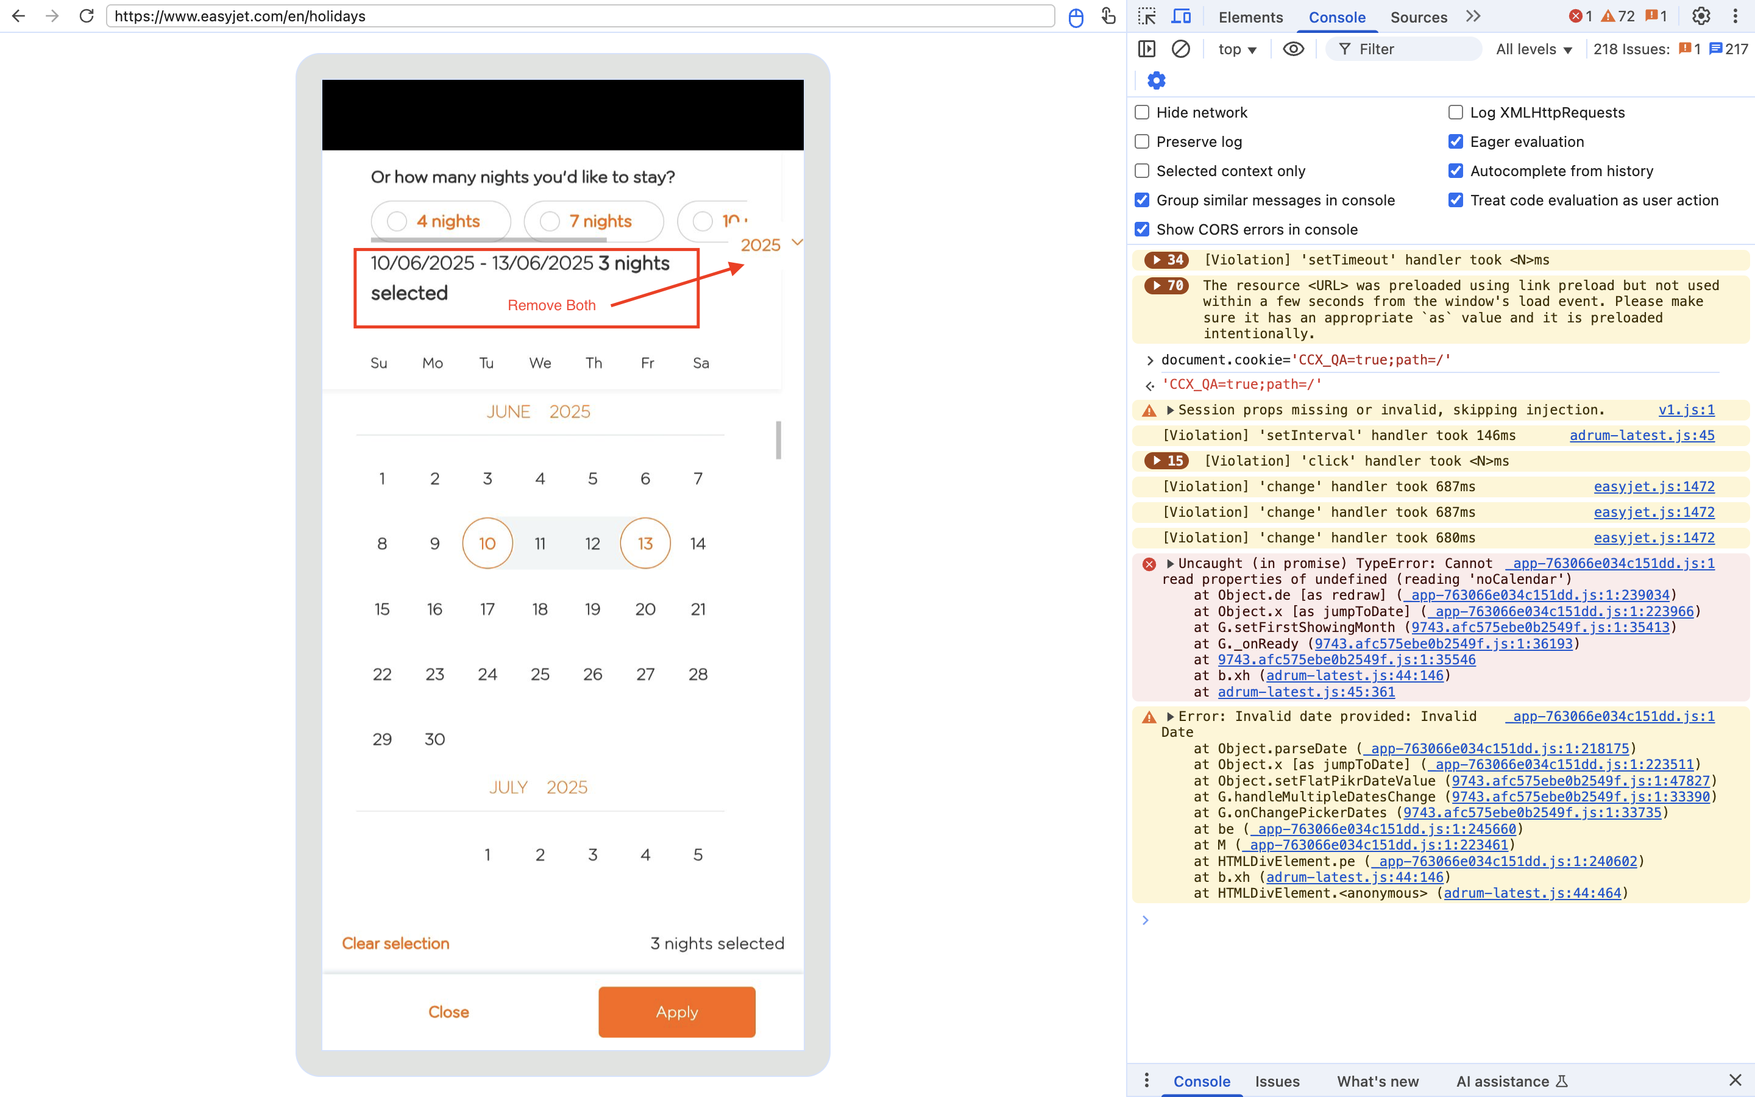Switch to the Sources tab
This screenshot has width=1755, height=1097.
[1419, 16]
